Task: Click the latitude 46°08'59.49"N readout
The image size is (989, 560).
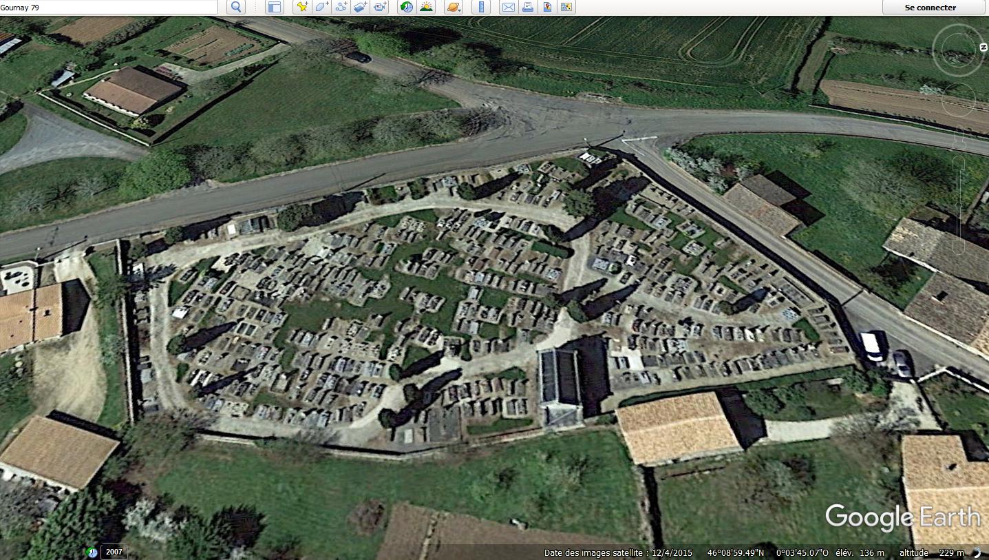Action: tap(735, 552)
